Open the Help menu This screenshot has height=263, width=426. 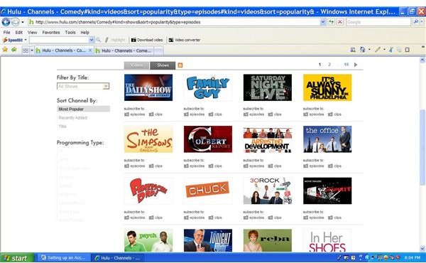(x=84, y=32)
